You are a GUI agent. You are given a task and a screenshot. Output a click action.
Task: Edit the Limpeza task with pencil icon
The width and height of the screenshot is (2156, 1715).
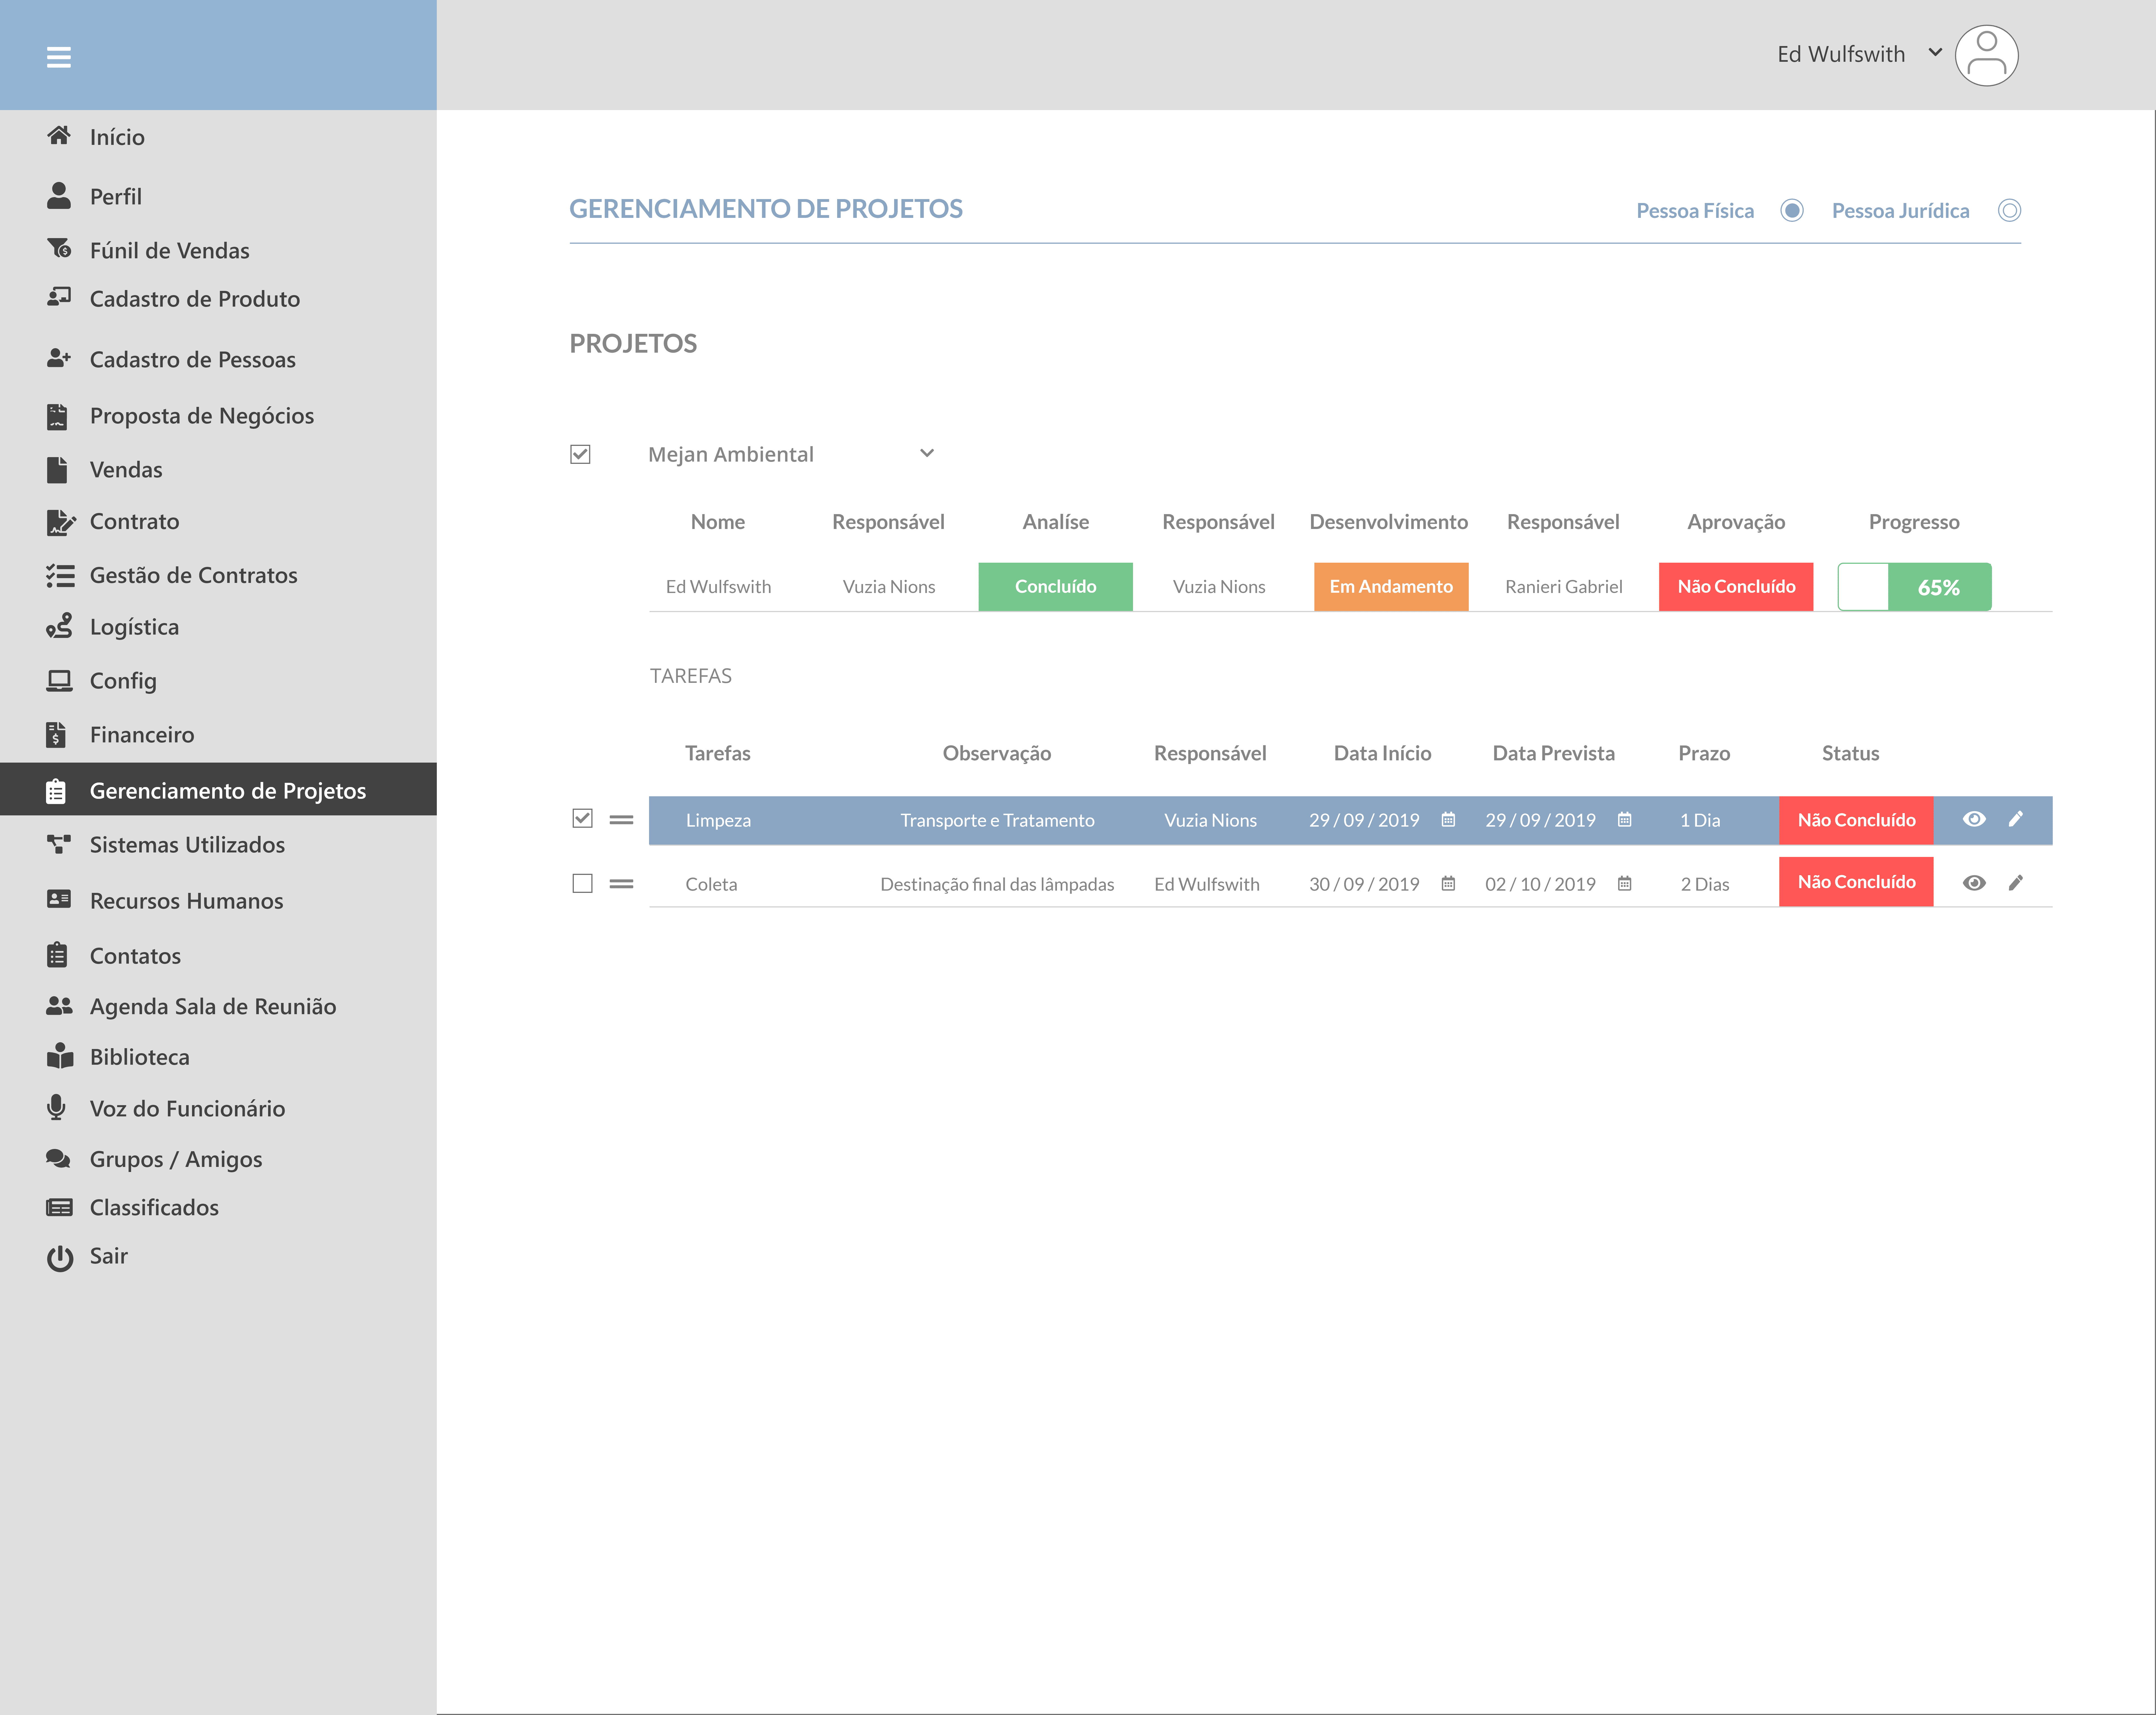[x=2016, y=819]
